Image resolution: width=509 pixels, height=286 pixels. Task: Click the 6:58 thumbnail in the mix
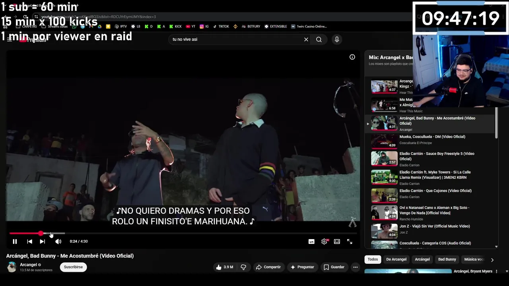384,104
